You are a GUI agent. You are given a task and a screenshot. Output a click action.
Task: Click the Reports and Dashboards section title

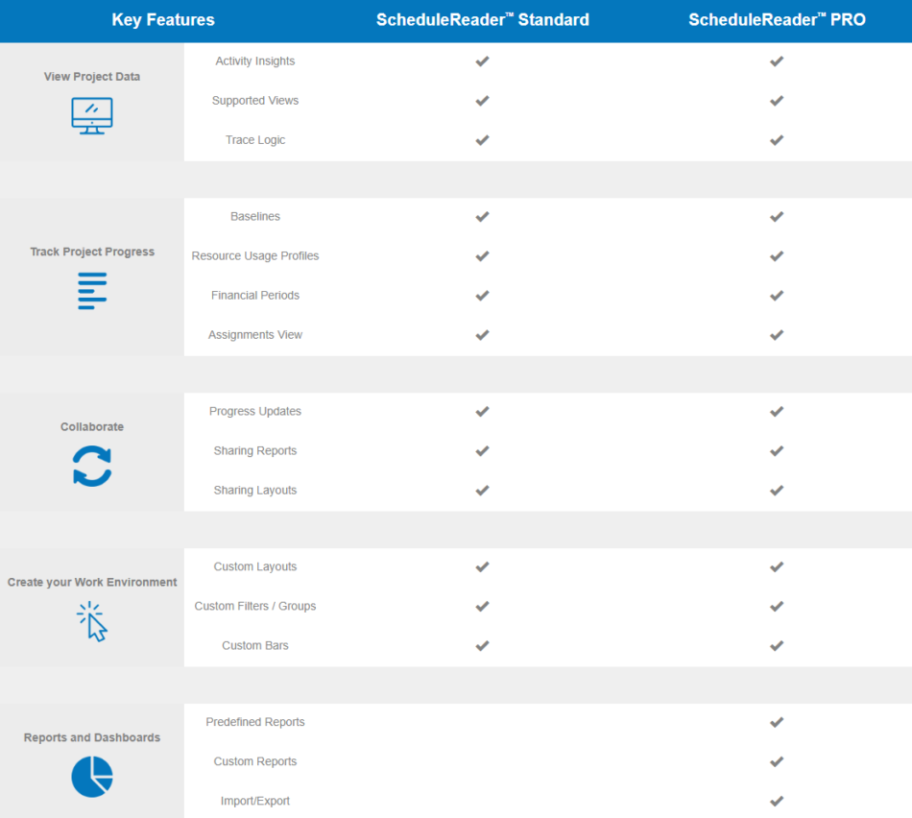(x=92, y=737)
